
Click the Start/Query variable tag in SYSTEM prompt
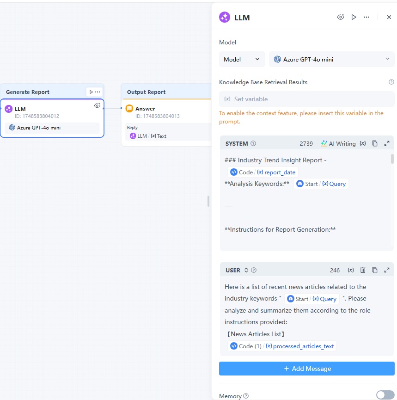point(321,184)
